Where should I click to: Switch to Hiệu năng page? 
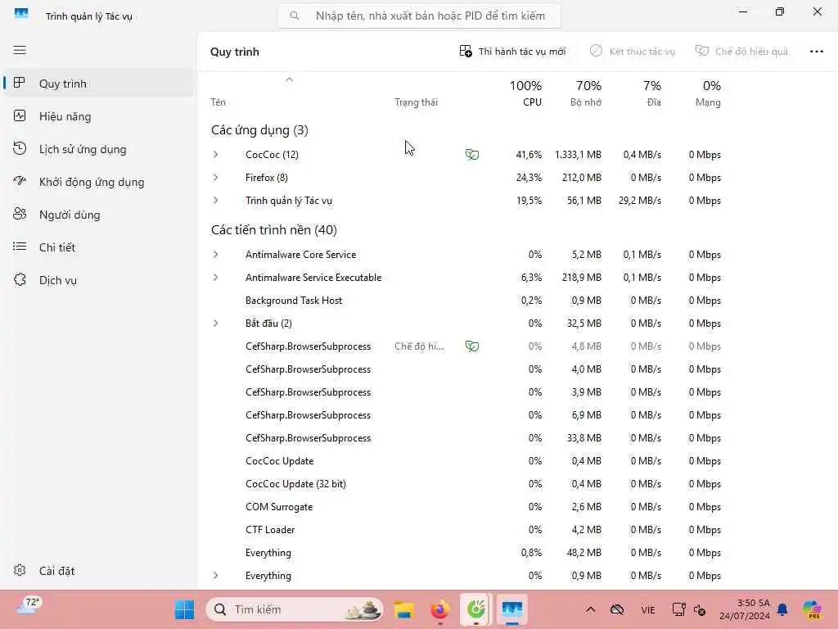[x=99, y=116]
